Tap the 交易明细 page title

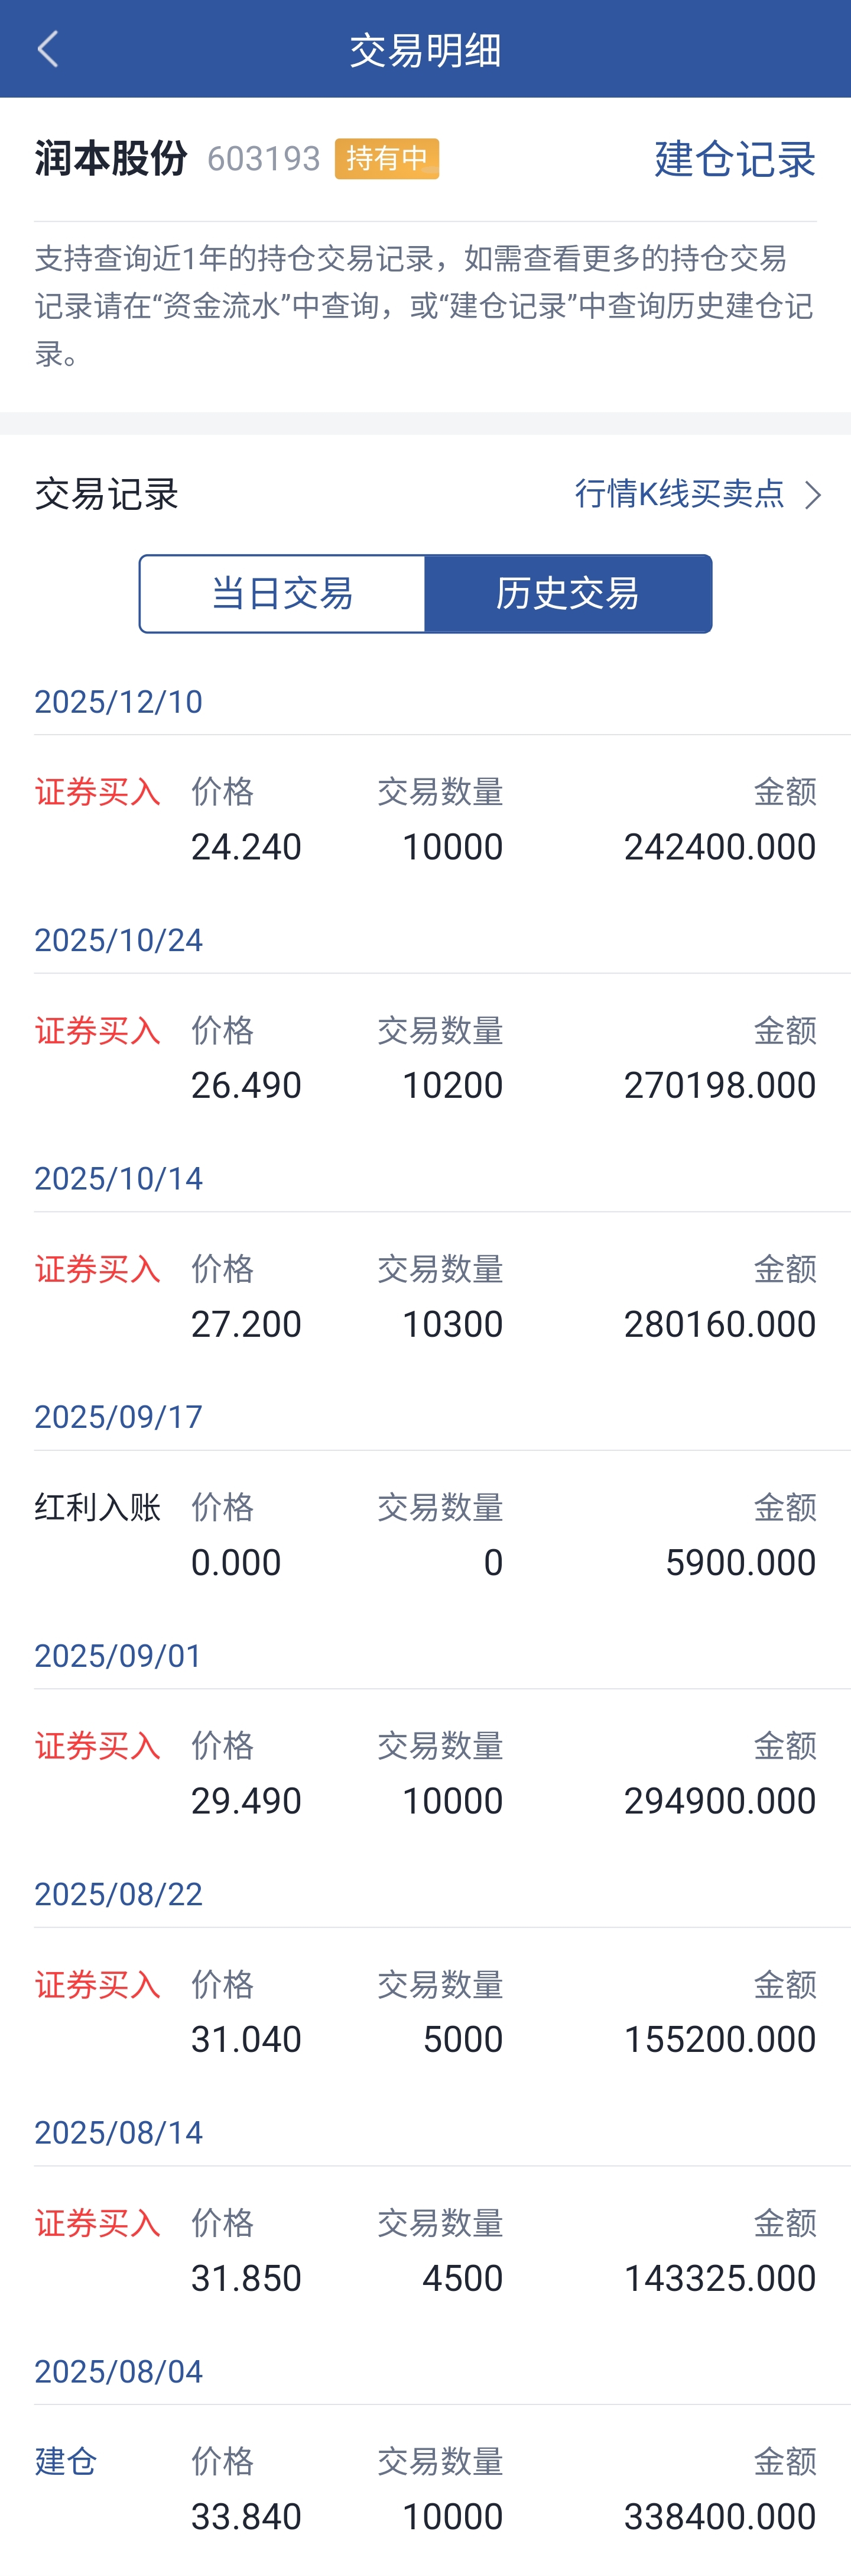[425, 50]
